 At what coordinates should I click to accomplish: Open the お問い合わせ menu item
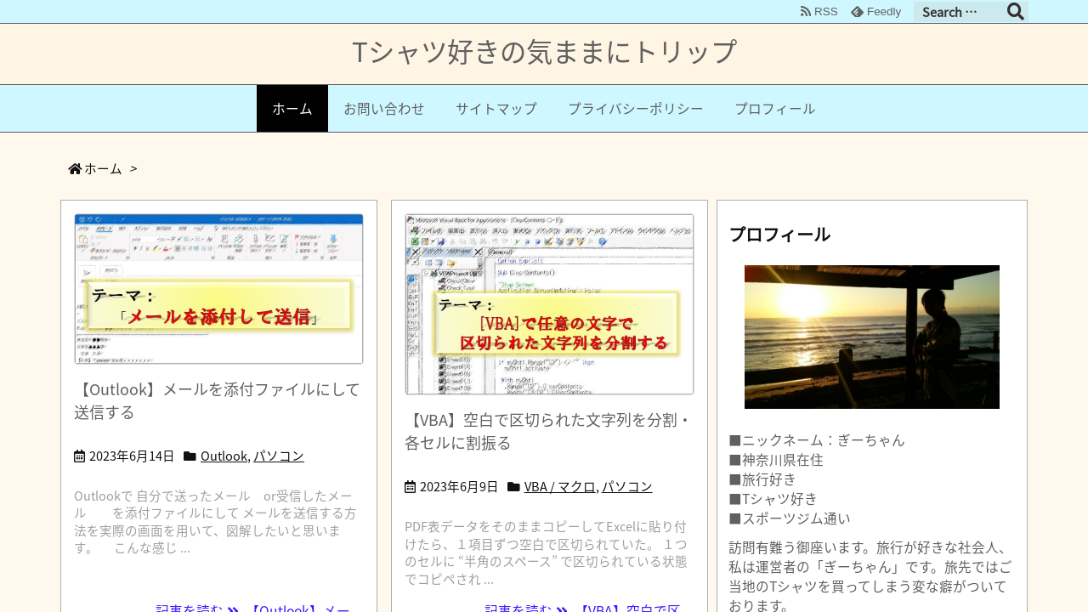tap(383, 109)
